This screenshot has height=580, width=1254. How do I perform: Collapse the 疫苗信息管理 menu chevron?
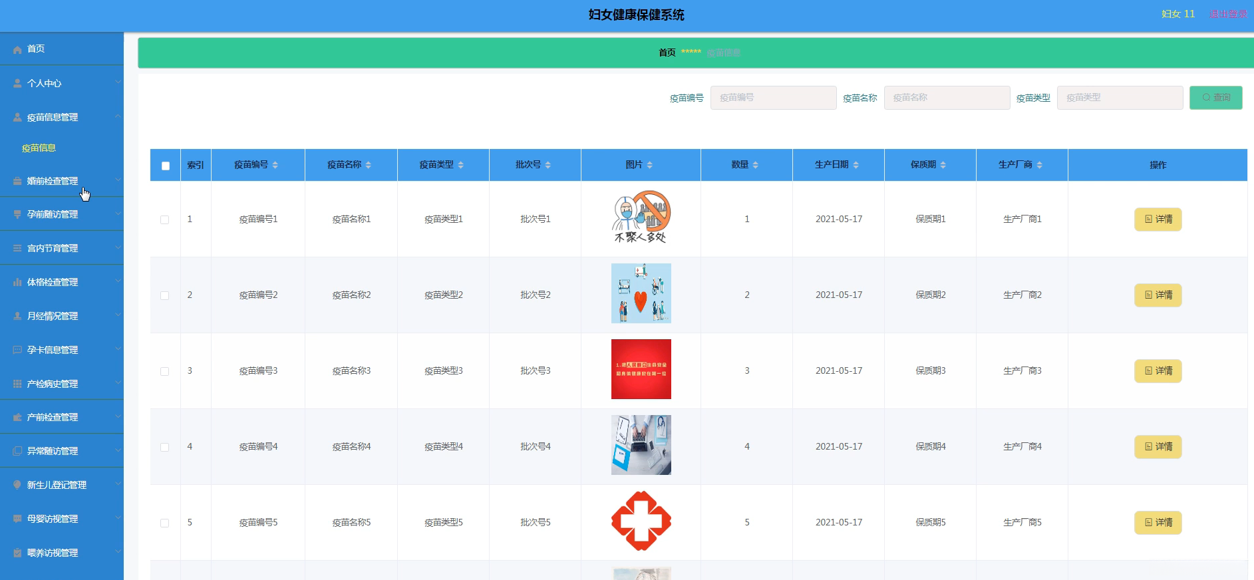click(x=118, y=116)
